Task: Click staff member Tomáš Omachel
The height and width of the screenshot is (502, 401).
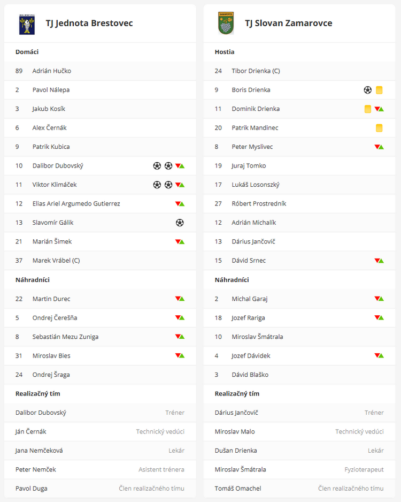Action: point(237,489)
